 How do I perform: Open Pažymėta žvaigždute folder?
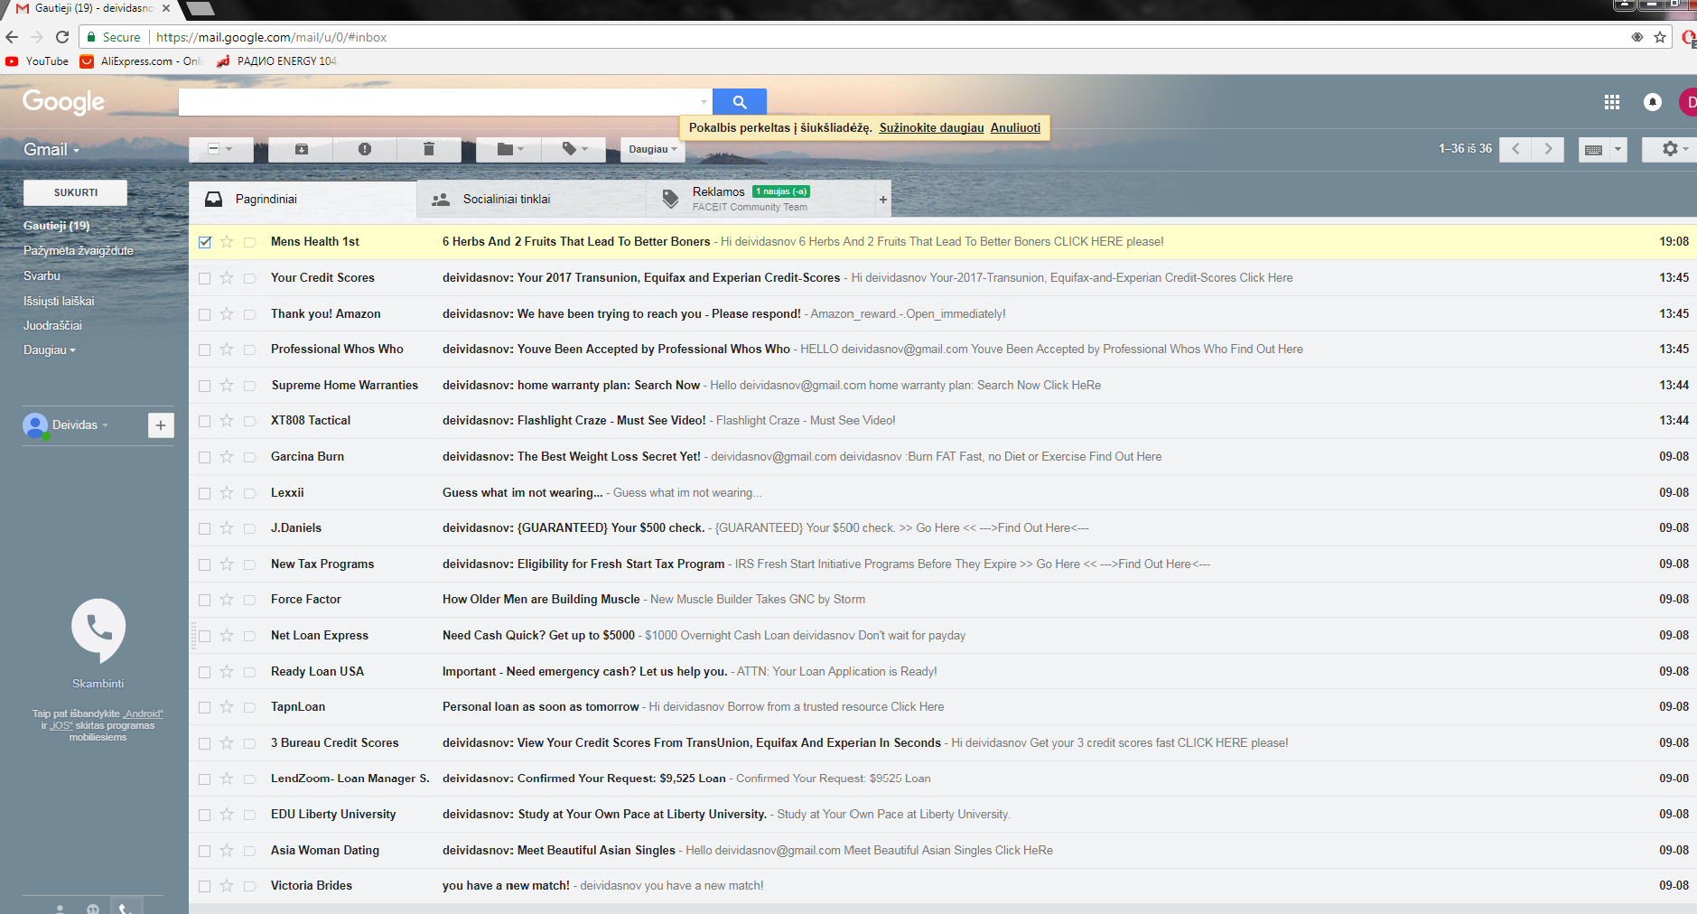point(79,251)
